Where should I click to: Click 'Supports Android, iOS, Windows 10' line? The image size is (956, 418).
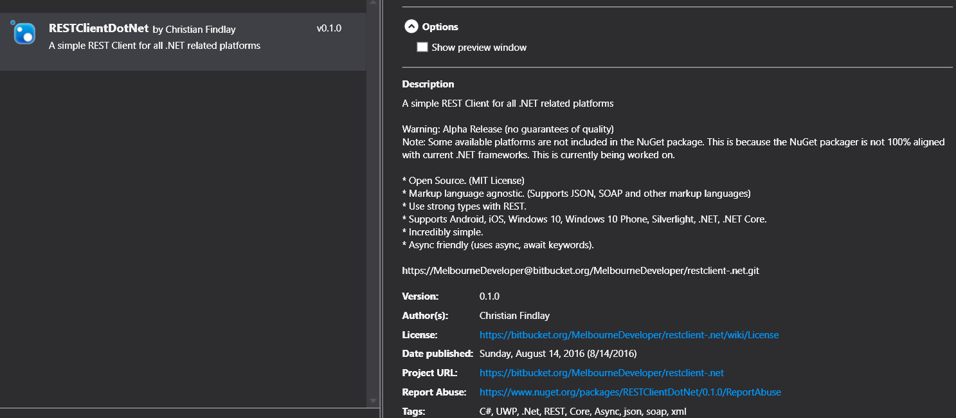[x=584, y=219]
